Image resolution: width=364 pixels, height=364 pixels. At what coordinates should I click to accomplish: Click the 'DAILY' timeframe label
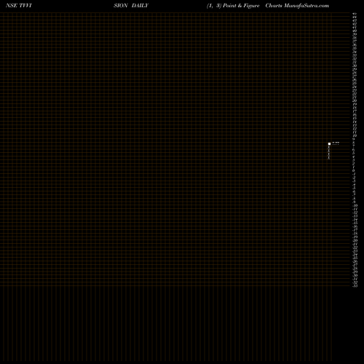pyautogui.click(x=140, y=6)
